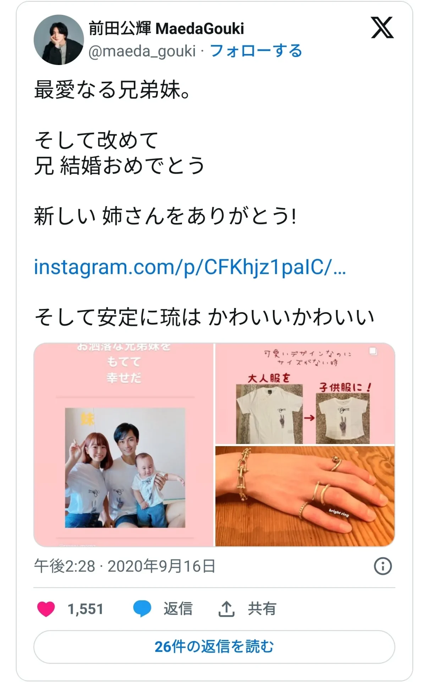Click the 1,551 likes count
The width and height of the screenshot is (429, 682).
click(86, 609)
